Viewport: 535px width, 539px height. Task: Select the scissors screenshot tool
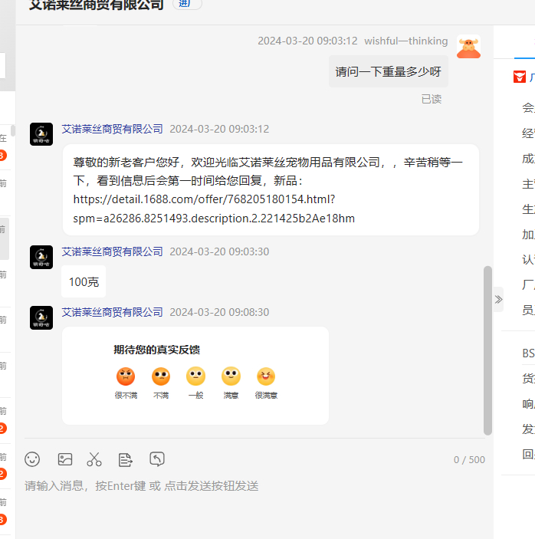click(94, 459)
